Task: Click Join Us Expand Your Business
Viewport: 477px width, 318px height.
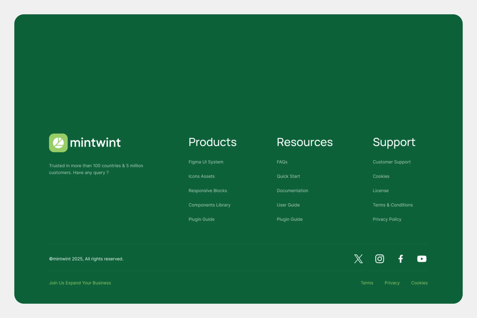Action: tap(80, 283)
